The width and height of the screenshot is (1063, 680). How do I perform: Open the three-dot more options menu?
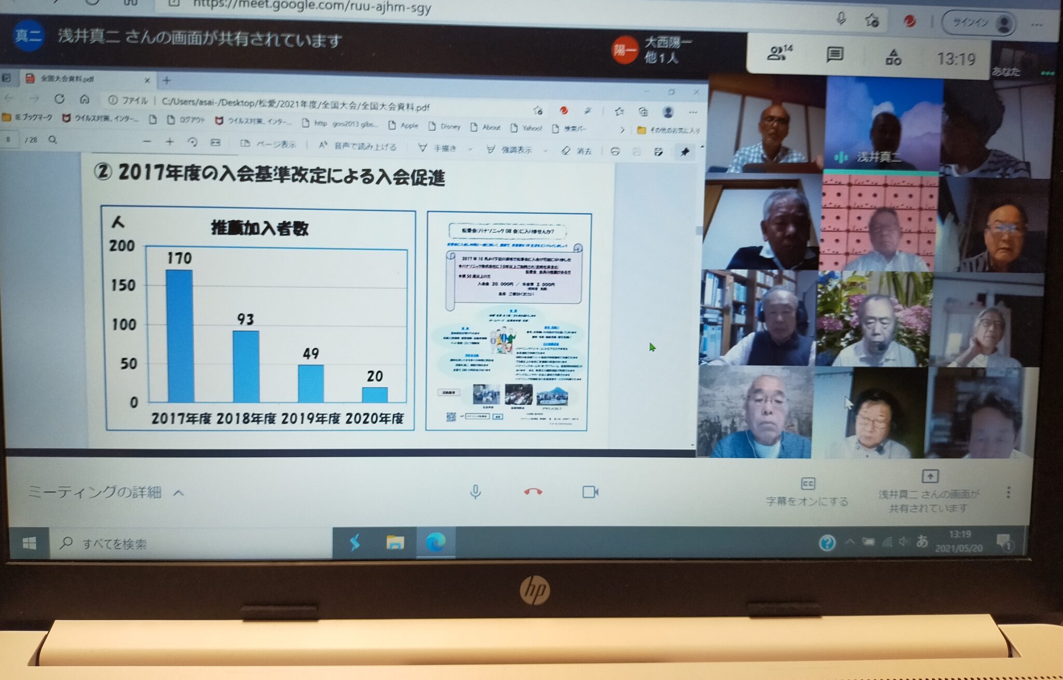click(1008, 492)
